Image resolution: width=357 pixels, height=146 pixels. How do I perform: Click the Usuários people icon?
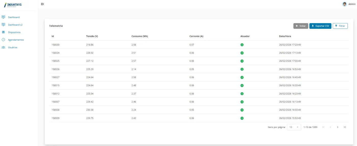[x=3, y=47]
